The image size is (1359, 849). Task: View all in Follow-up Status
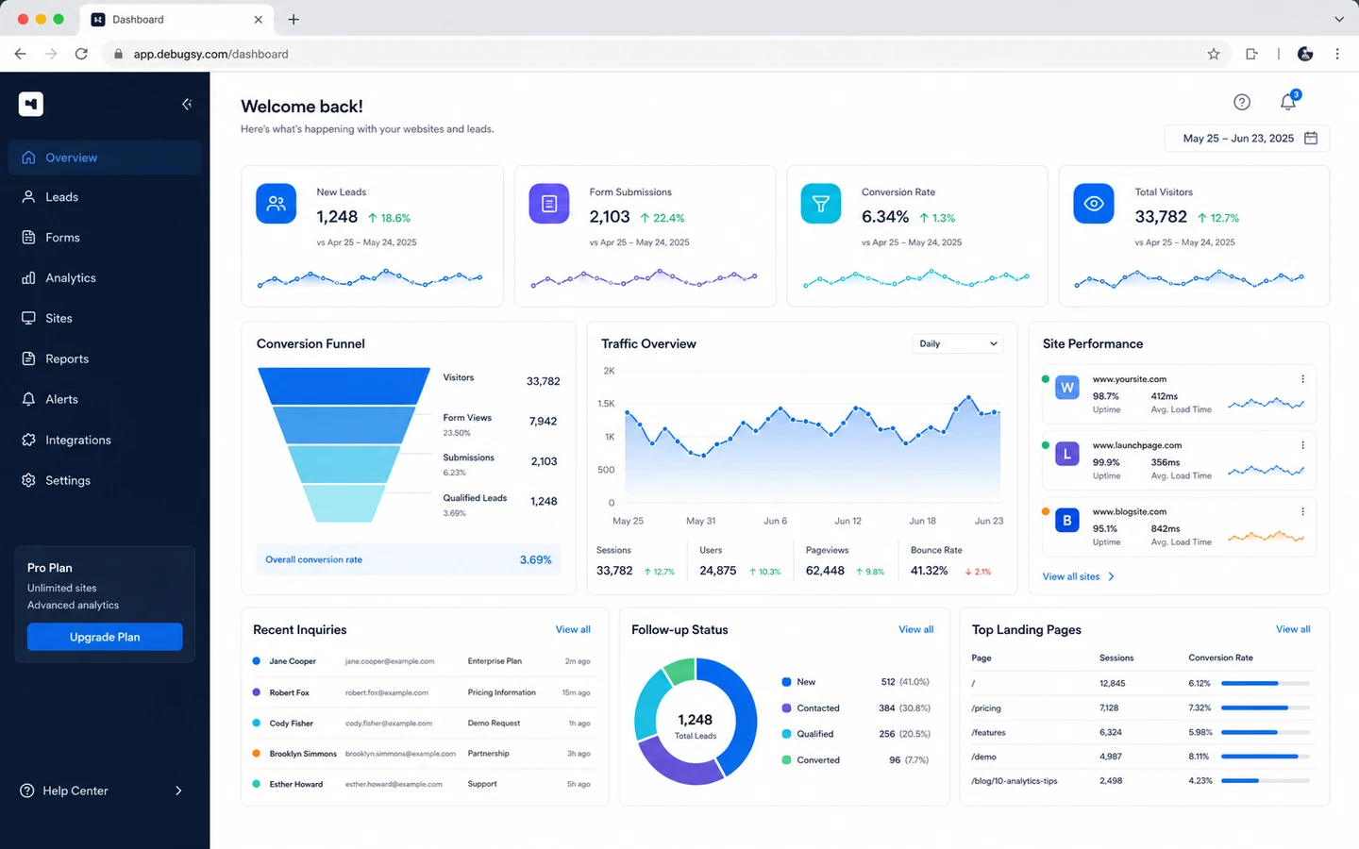tap(915, 629)
